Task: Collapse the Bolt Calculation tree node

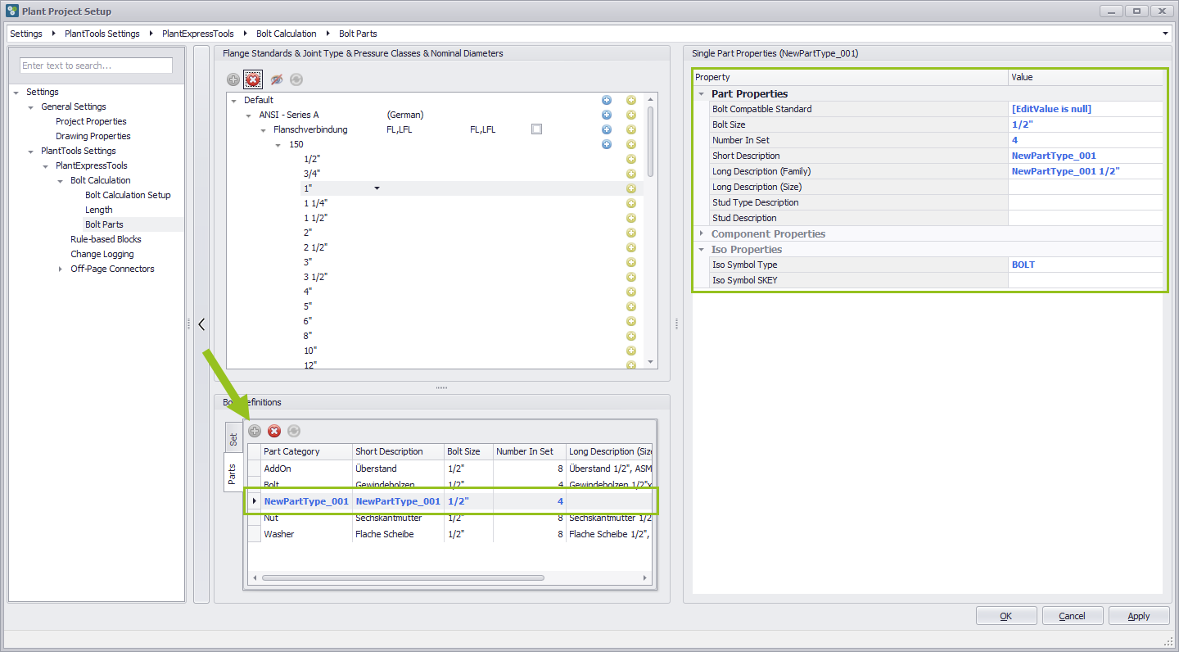Action: pos(60,181)
